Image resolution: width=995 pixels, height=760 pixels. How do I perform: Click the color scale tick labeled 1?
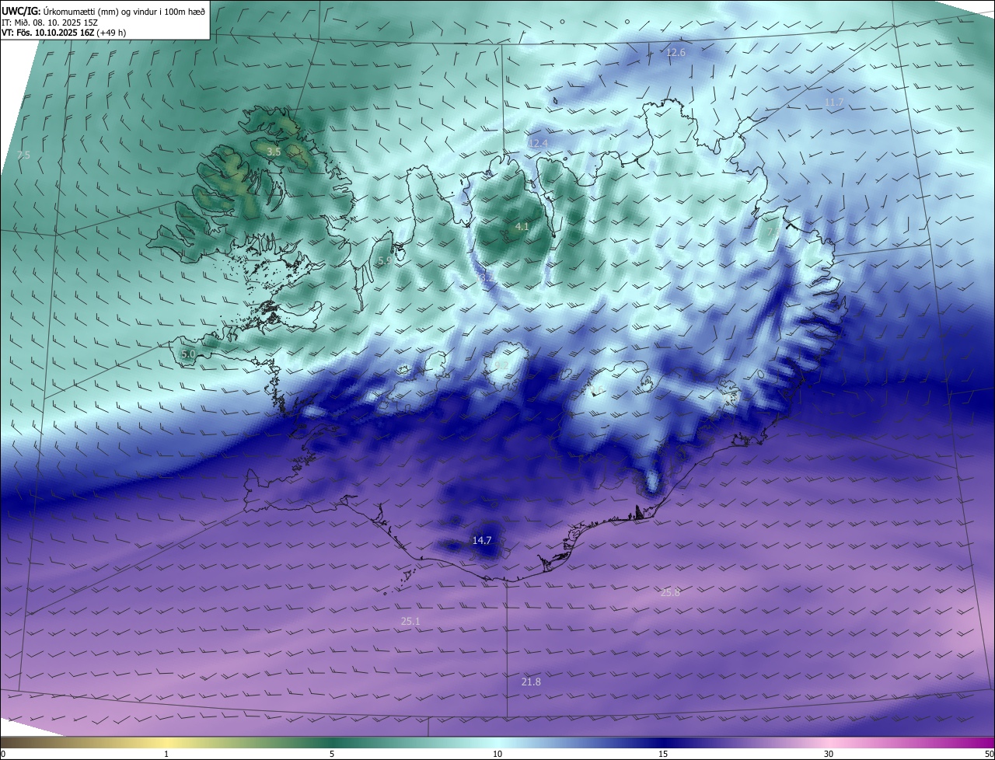[x=166, y=754]
